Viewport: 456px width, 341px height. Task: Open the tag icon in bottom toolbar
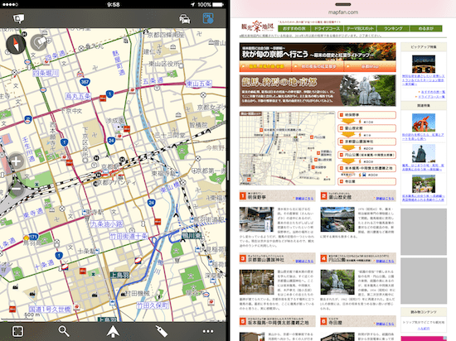pos(161,331)
